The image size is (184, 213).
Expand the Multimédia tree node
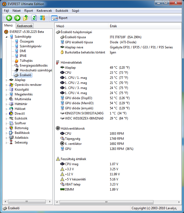click(6, 99)
